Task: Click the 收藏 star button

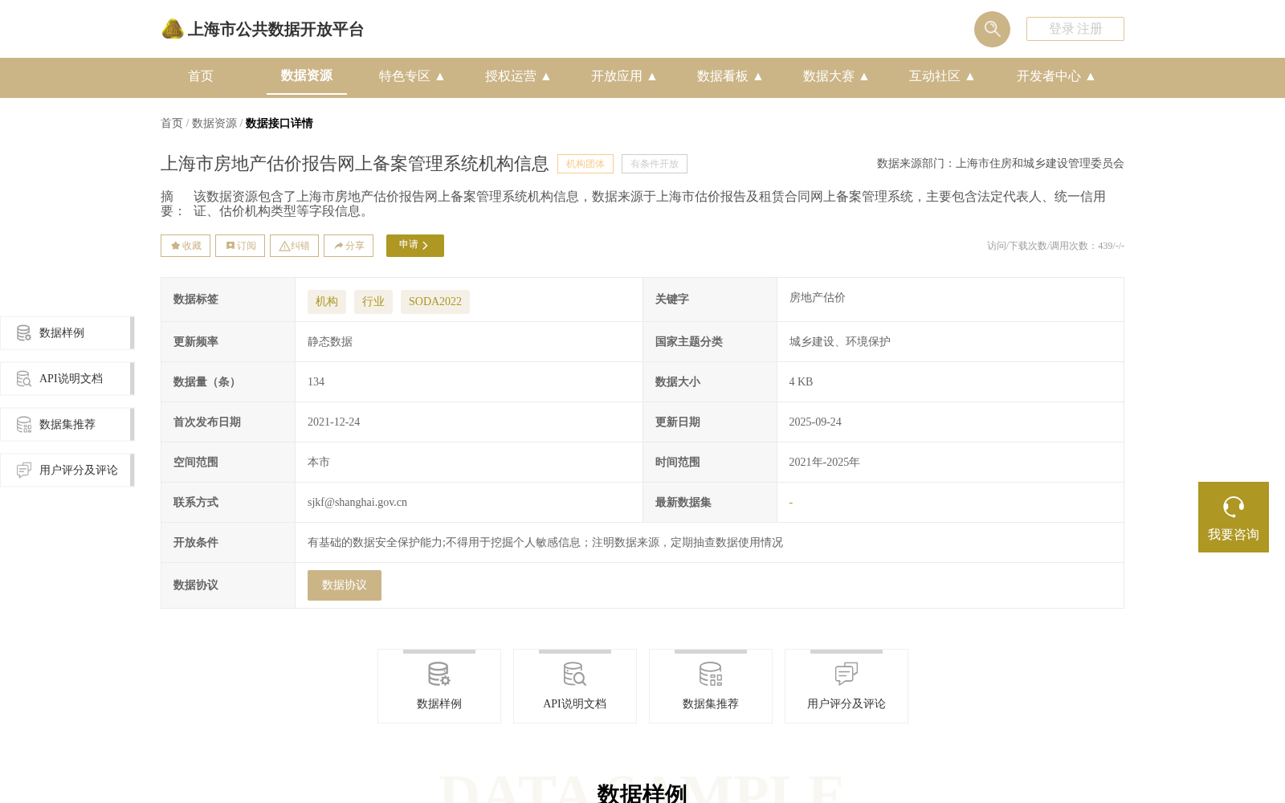Action: click(186, 246)
